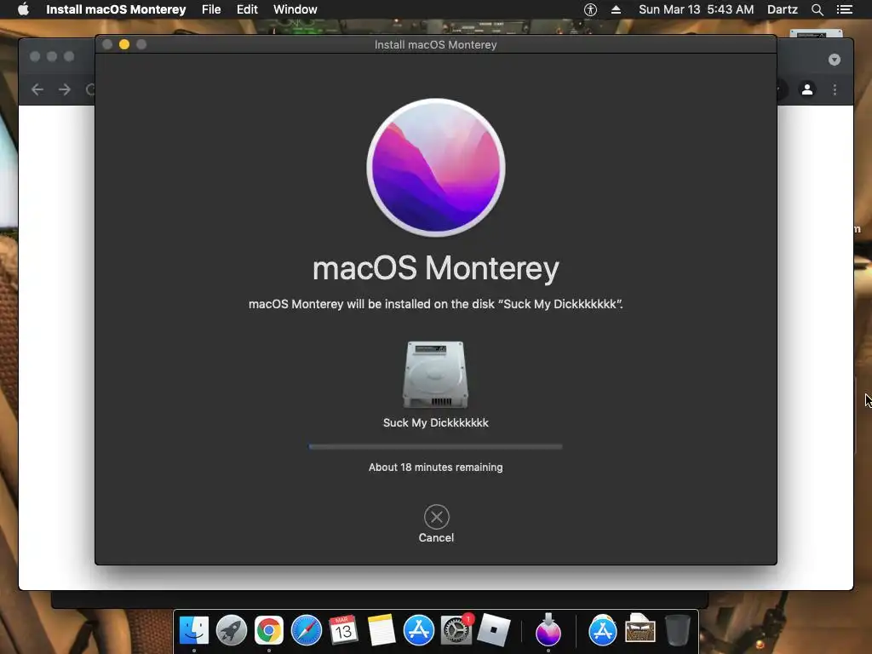Viewport: 872px width, 654px height.
Task: Click the eject icon in menu bar
Action: [x=616, y=9]
